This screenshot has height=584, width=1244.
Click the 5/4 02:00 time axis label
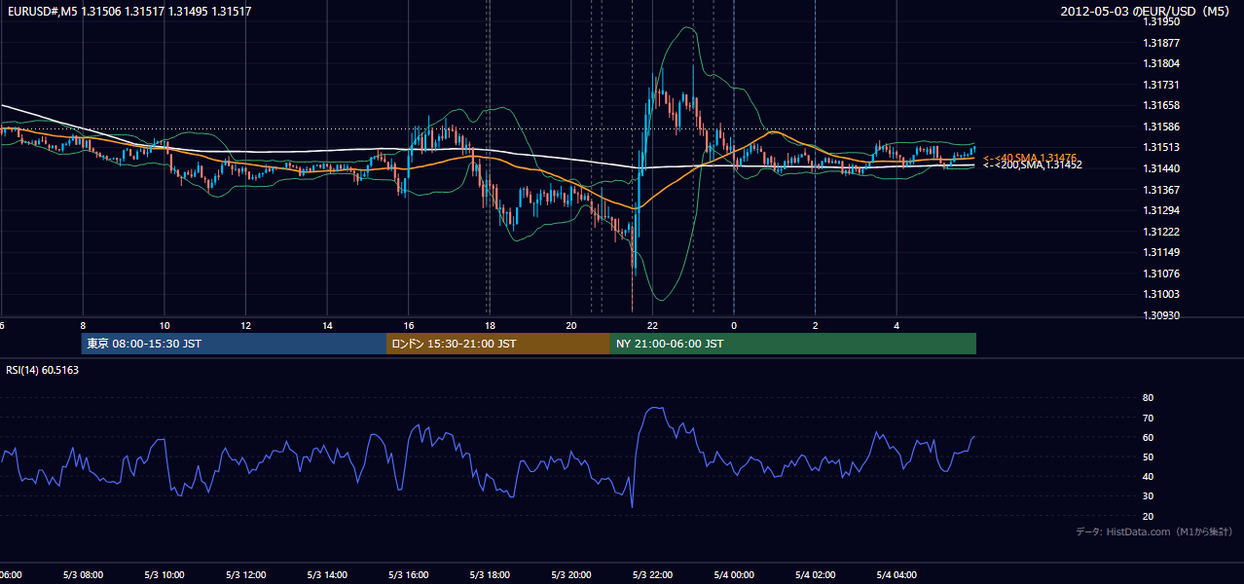tap(816, 575)
